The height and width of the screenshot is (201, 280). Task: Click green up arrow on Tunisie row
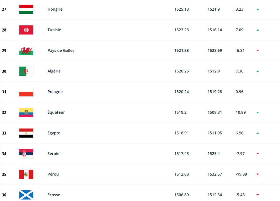pyautogui.click(x=258, y=30)
